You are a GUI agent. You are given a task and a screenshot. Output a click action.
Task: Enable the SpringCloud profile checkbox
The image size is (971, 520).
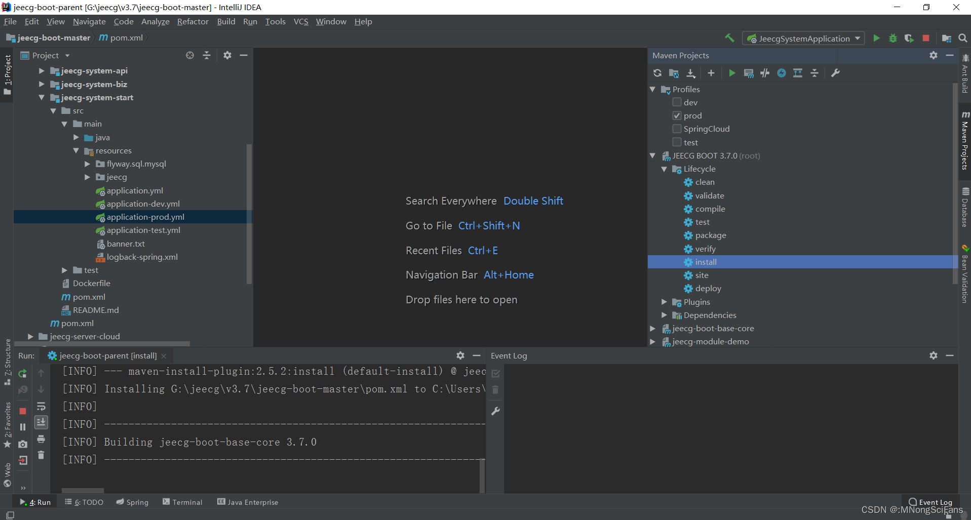pyautogui.click(x=677, y=129)
